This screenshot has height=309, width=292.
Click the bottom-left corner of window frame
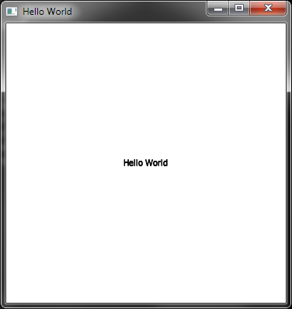2,306
